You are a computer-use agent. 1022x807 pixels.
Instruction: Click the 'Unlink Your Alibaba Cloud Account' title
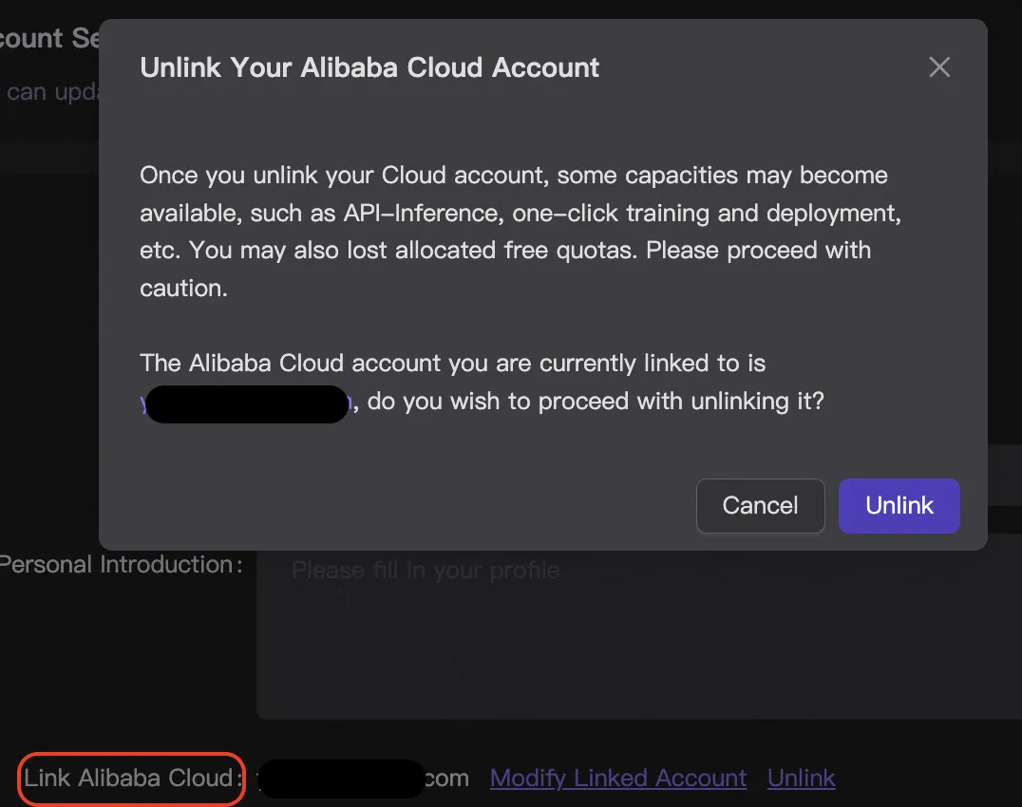[x=369, y=67]
